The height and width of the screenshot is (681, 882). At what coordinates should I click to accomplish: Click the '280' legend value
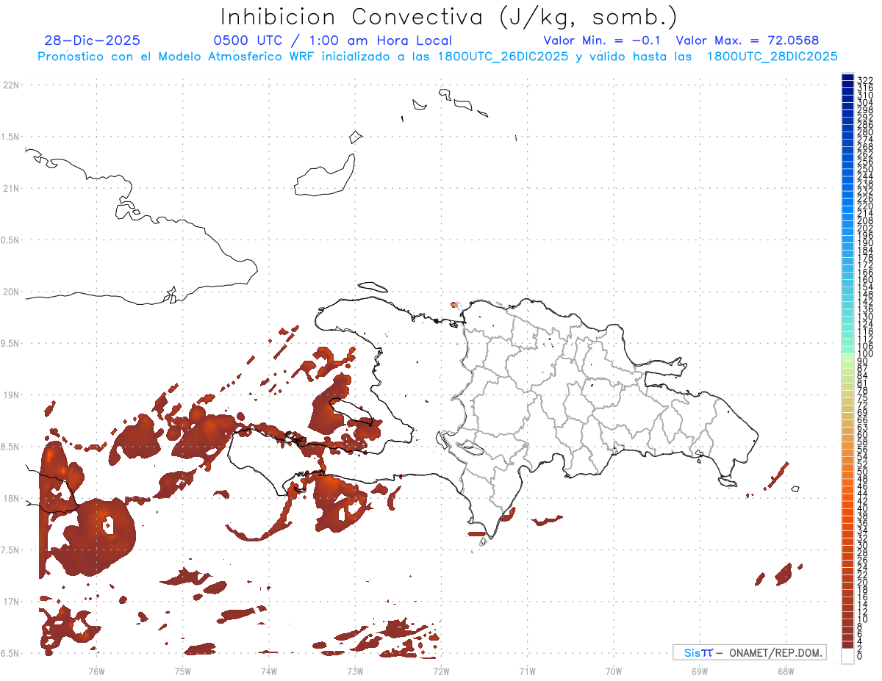point(865,132)
